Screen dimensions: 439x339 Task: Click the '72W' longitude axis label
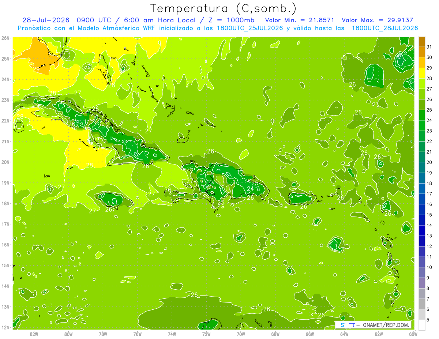206,334
